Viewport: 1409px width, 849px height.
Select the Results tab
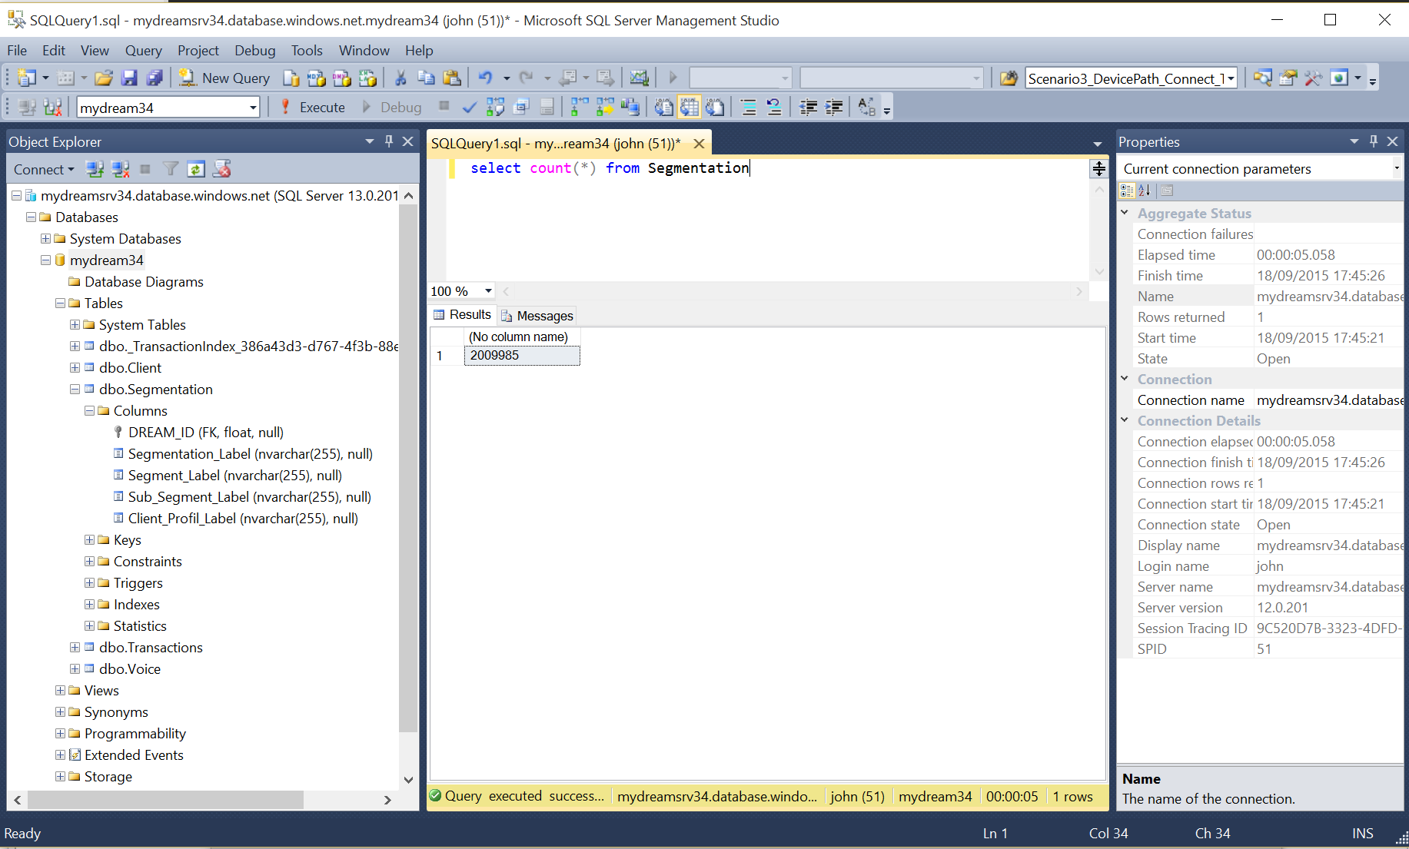pyautogui.click(x=462, y=315)
